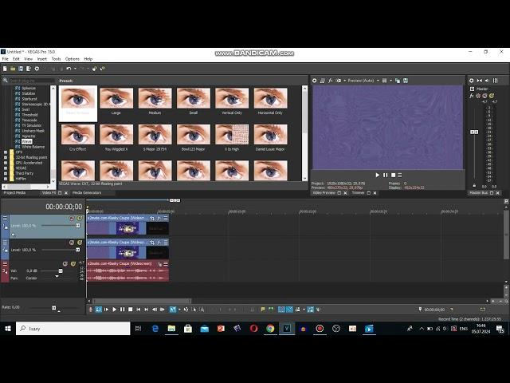Viewport: 510px width, 383px height.
Task: Expand the OFX plug-in folder
Action: (x=6, y=152)
